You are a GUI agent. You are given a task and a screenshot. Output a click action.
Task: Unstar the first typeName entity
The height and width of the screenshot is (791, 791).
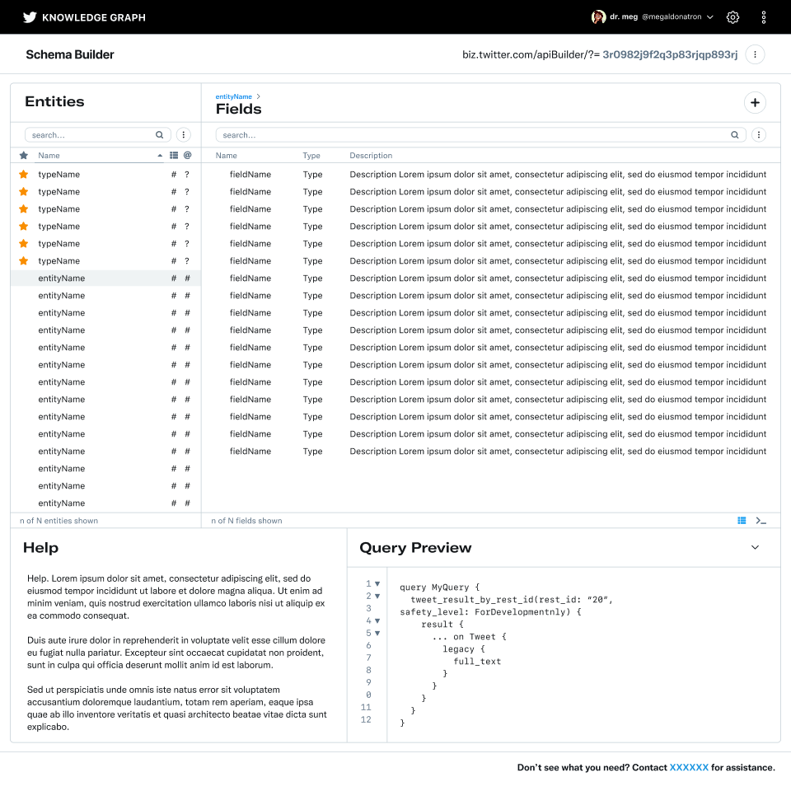[x=24, y=175]
